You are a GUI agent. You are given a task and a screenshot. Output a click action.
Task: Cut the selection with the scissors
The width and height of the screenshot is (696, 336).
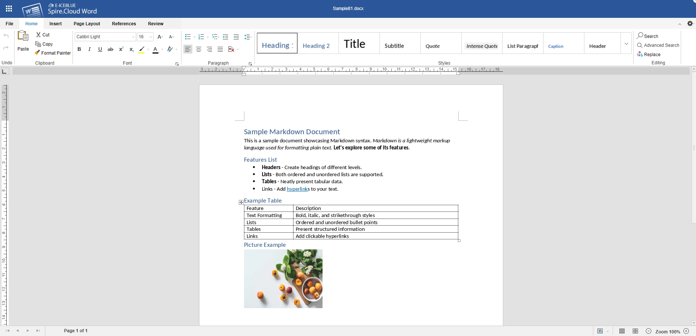(x=38, y=35)
